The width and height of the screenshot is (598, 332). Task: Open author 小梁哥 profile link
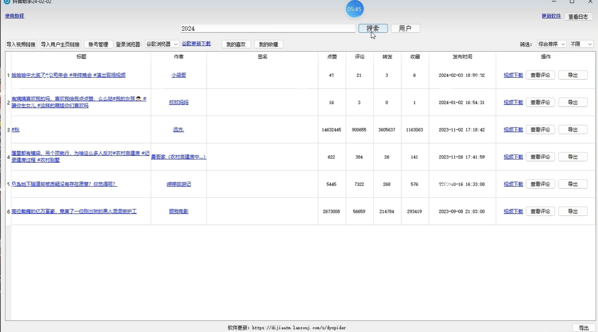coord(179,75)
